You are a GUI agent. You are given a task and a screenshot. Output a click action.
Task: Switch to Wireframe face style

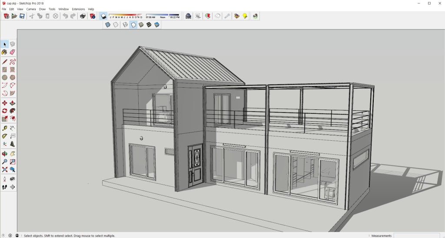coord(125,25)
